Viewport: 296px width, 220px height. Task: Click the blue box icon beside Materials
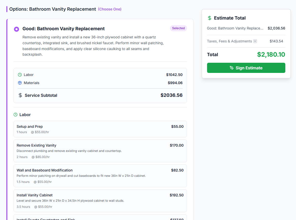click(20, 83)
